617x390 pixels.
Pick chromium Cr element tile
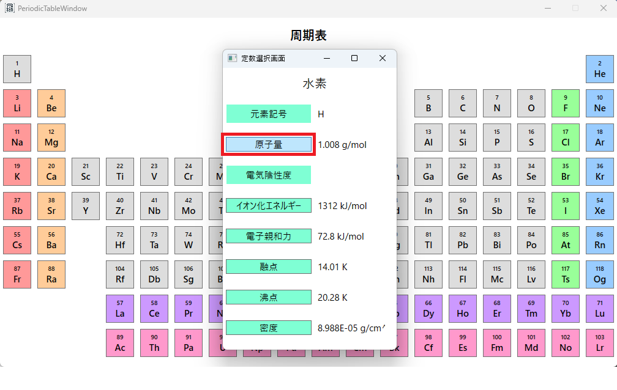pos(188,172)
